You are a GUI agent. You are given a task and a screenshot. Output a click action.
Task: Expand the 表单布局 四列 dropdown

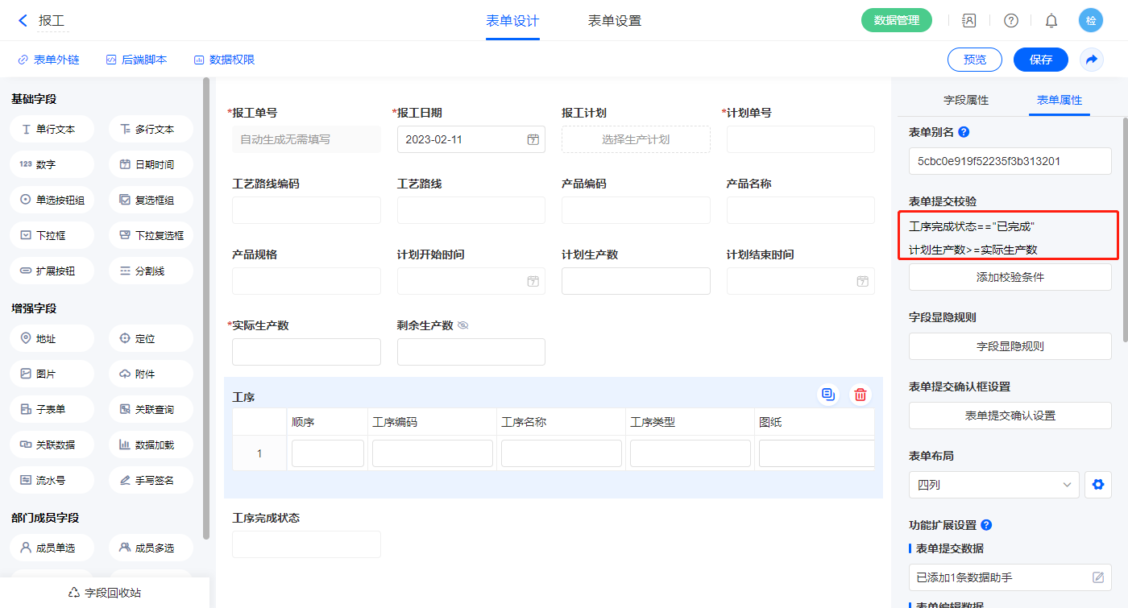point(993,485)
